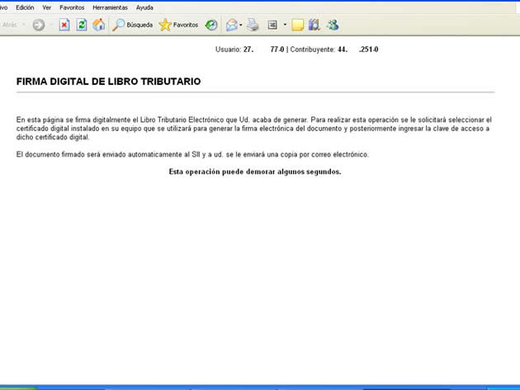520x390 pixels.
Task: Refresh the page with green arrows icon
Action: [81, 25]
